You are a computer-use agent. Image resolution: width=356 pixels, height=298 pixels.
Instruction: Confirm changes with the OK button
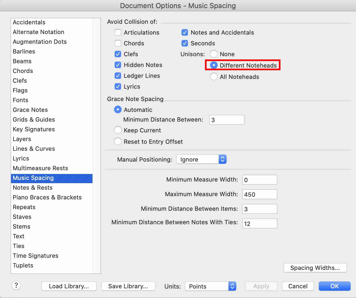334,286
